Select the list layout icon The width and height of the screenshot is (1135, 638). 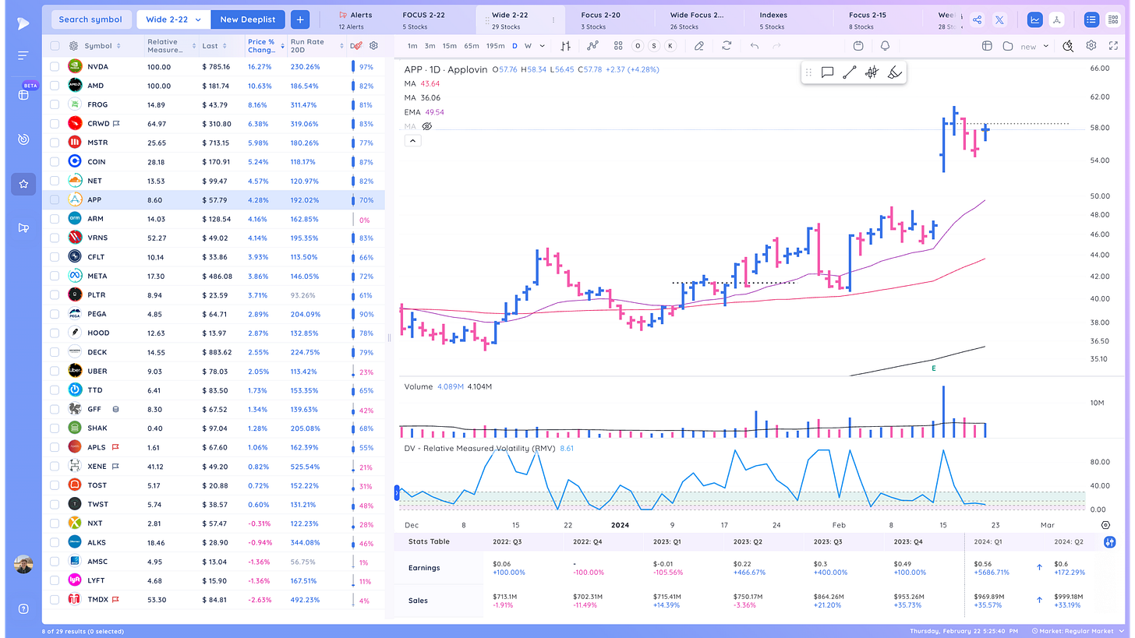1091,19
